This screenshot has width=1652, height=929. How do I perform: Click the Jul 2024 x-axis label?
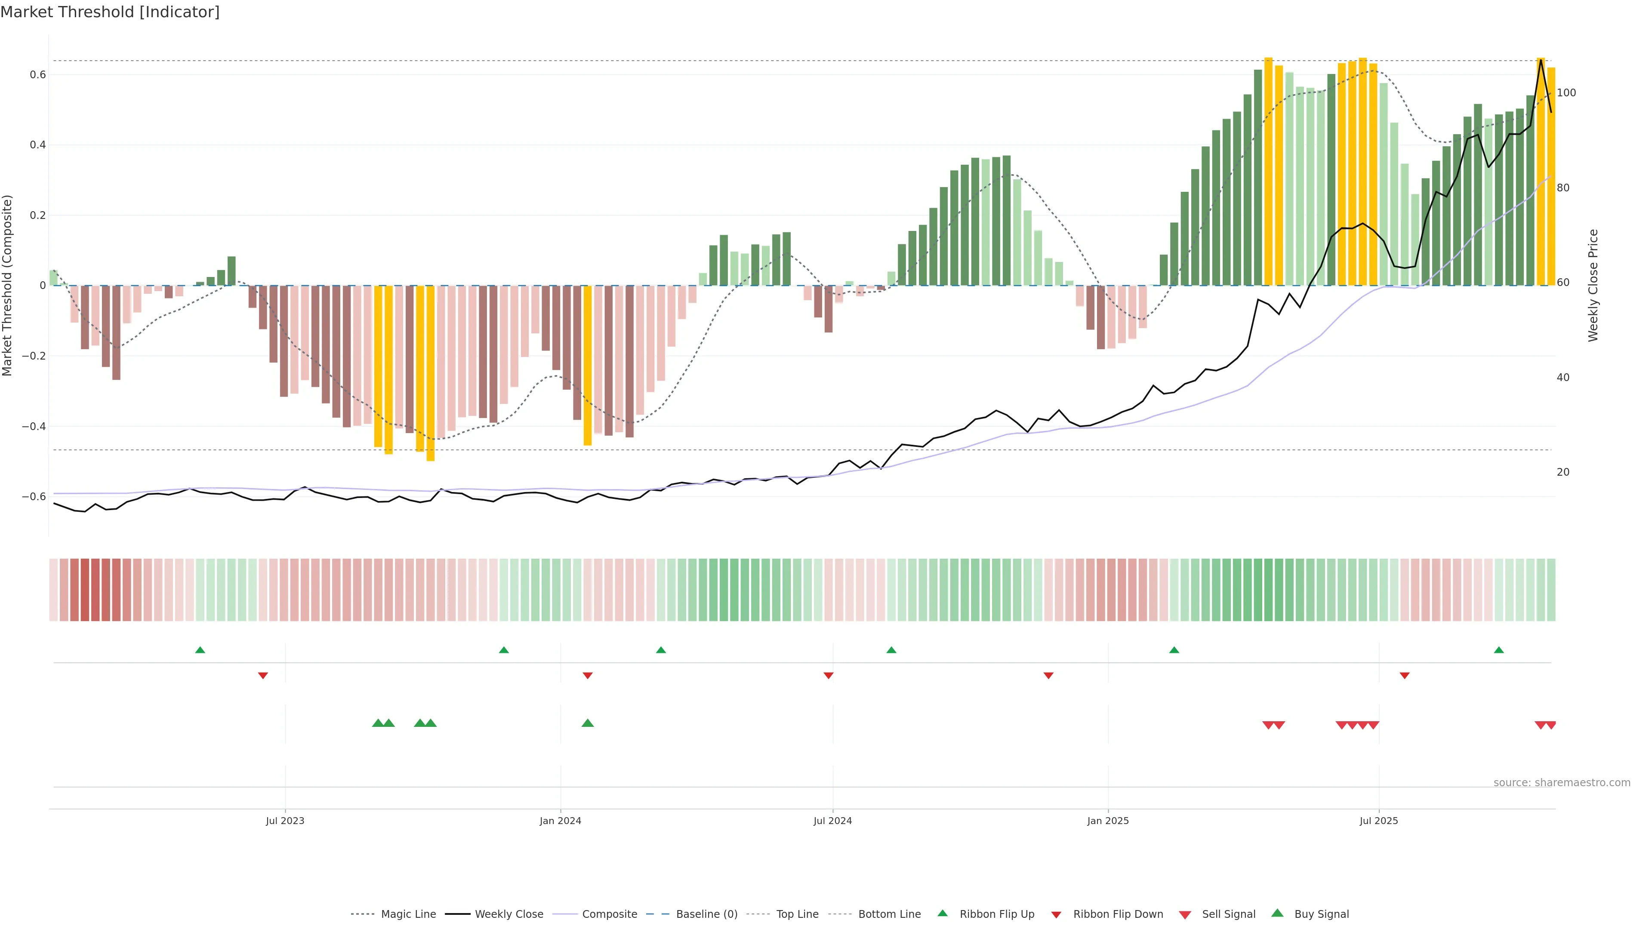point(832,821)
